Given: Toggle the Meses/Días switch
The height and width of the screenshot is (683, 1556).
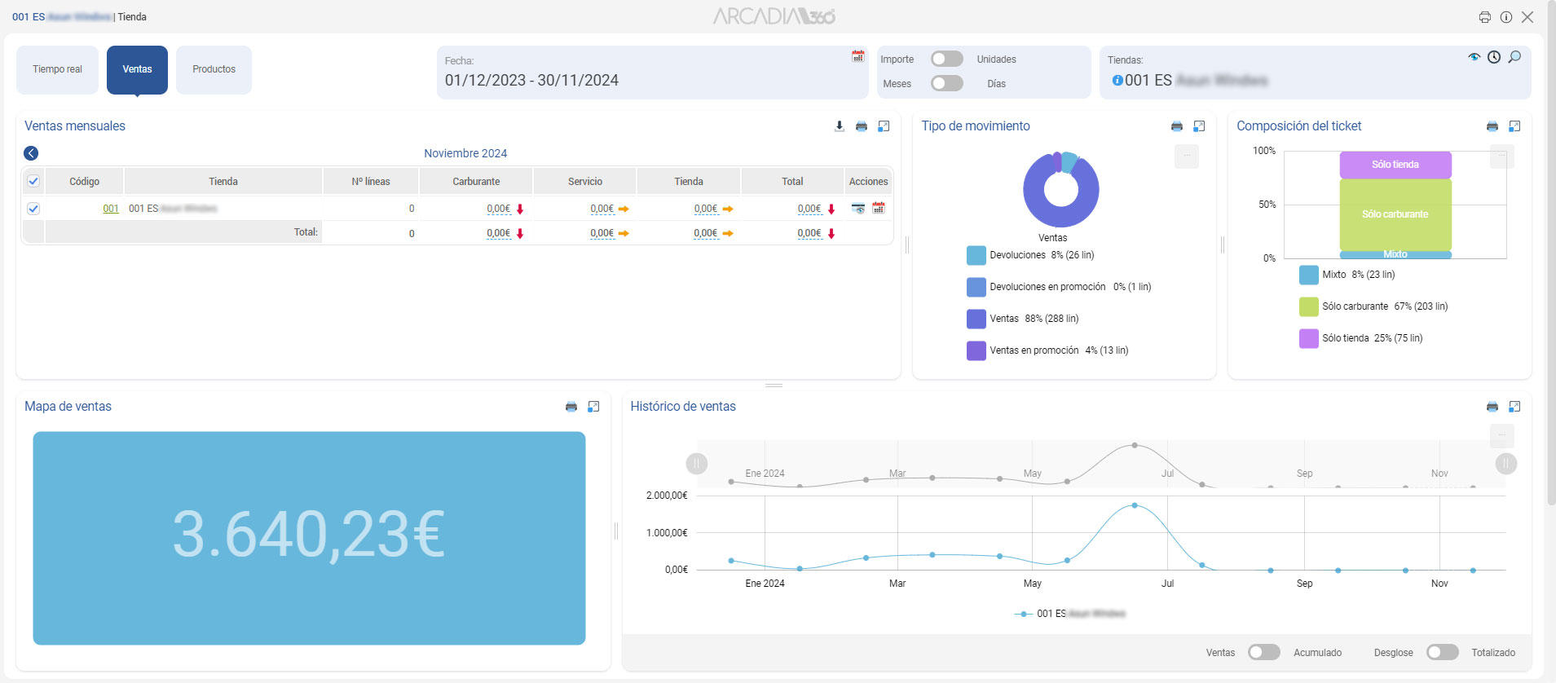Looking at the screenshot, I should click(946, 84).
